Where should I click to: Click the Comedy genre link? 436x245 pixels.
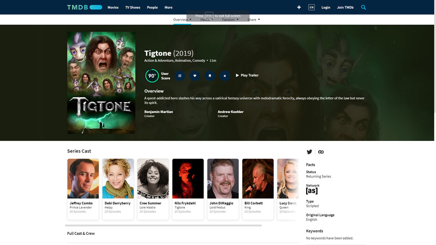click(x=199, y=61)
